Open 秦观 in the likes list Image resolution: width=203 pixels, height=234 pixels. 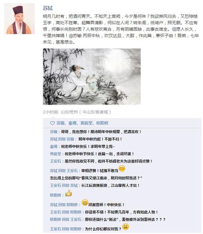pos(72,123)
